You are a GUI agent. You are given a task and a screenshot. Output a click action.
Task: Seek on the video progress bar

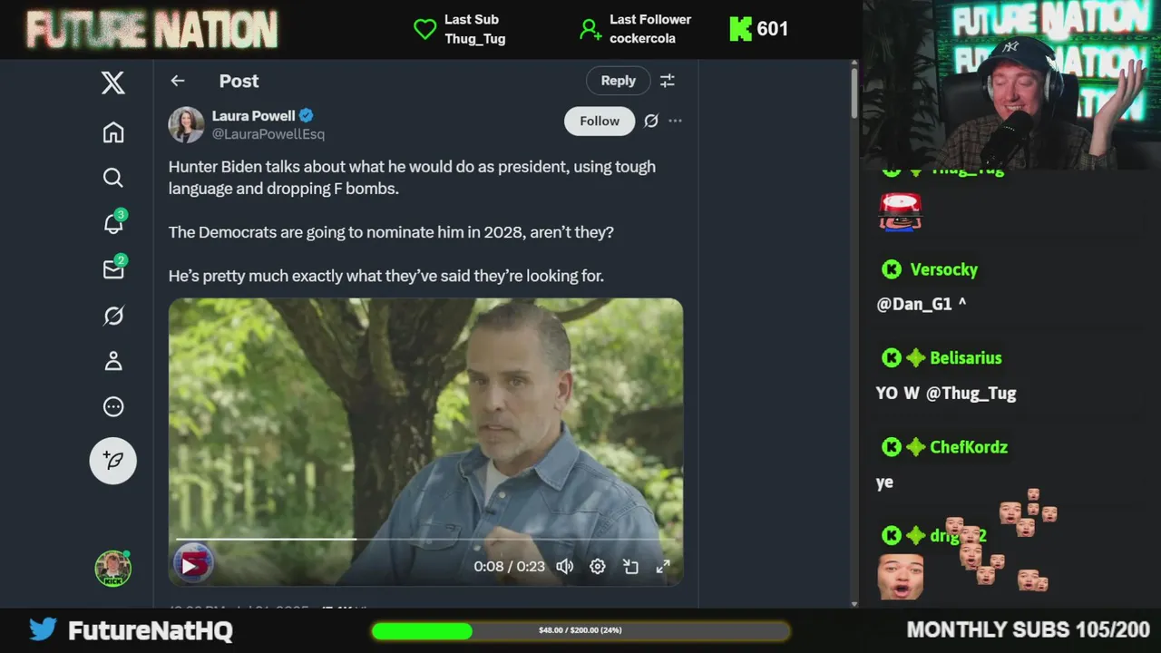pyautogui.click(x=425, y=539)
